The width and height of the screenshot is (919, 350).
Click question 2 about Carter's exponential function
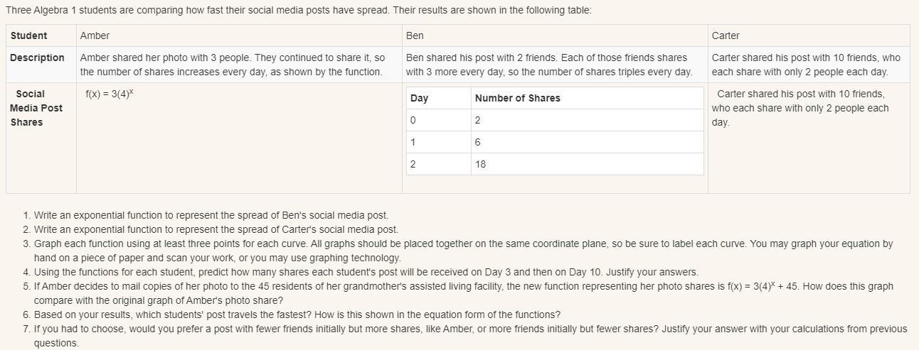pyautogui.click(x=216, y=229)
